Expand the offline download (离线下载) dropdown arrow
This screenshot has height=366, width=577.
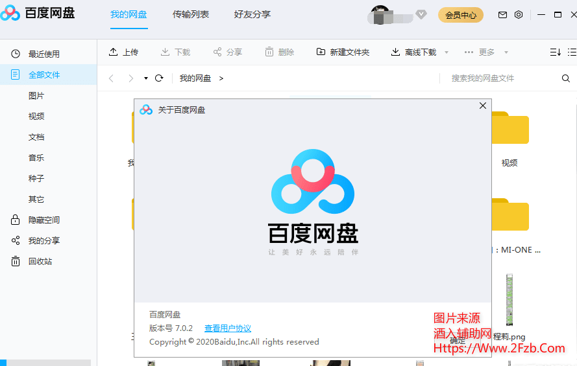(447, 52)
